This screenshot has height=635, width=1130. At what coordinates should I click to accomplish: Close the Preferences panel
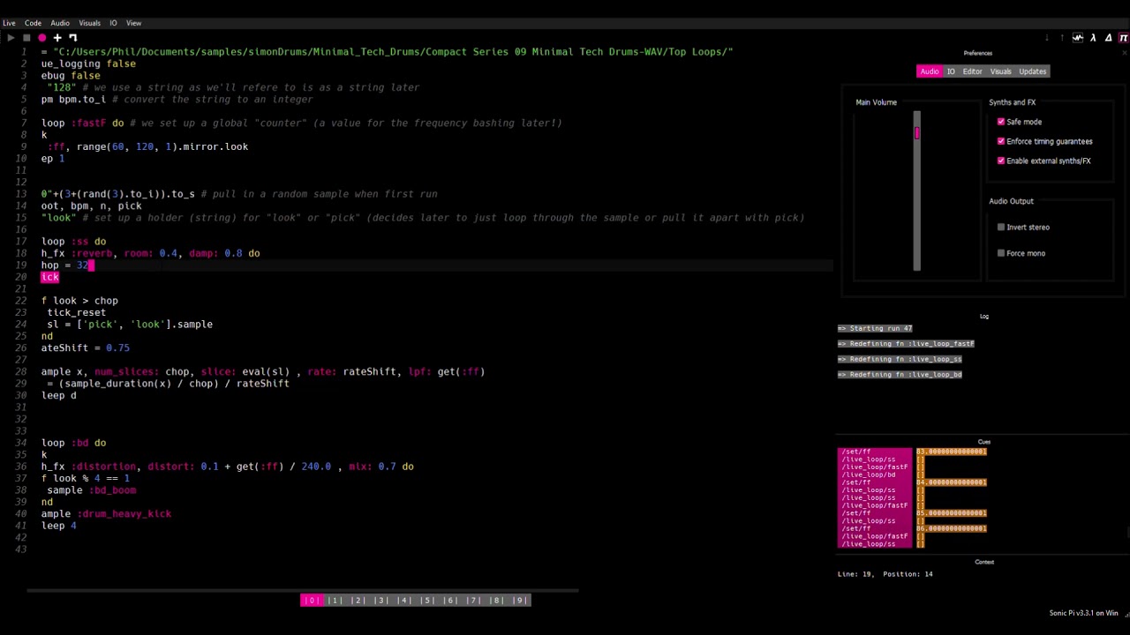[1124, 53]
